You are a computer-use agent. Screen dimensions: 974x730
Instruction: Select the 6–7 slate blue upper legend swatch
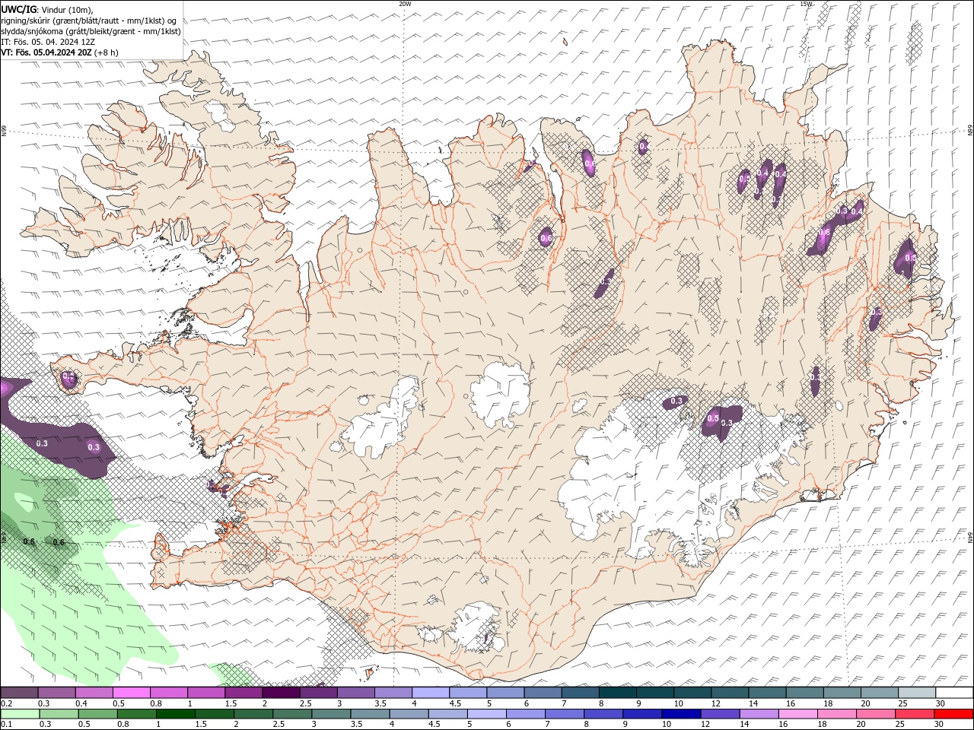[543, 693]
